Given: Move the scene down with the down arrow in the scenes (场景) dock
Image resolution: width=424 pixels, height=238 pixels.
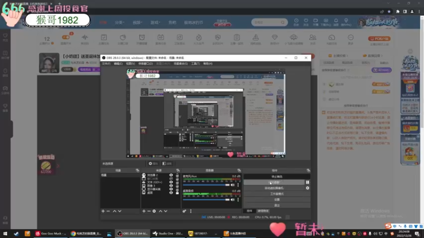Looking at the screenshot, I should tap(120, 211).
